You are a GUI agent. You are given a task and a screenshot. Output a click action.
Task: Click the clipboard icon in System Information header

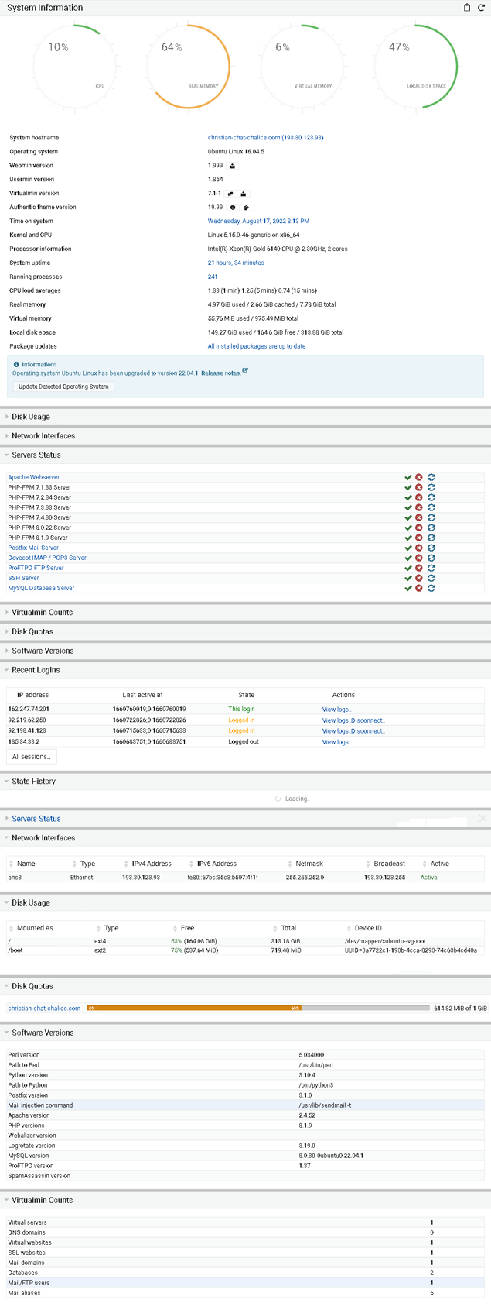pos(466,8)
